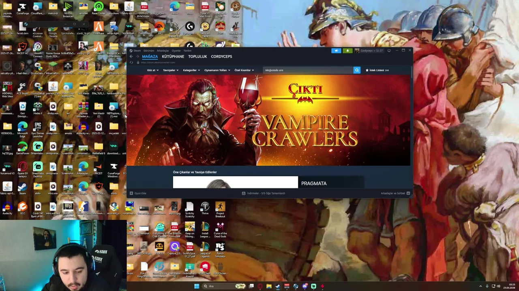Open the MAĞAZA tab in Steam

tap(150, 57)
